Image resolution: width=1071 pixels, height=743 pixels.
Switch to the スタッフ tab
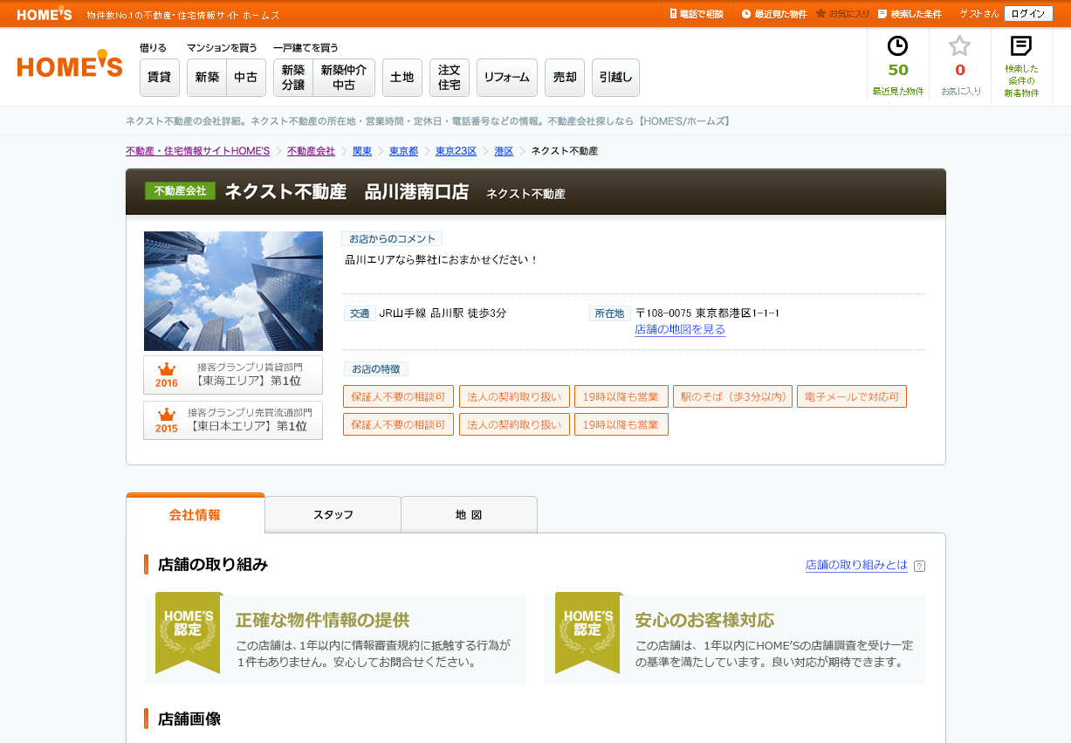click(333, 514)
